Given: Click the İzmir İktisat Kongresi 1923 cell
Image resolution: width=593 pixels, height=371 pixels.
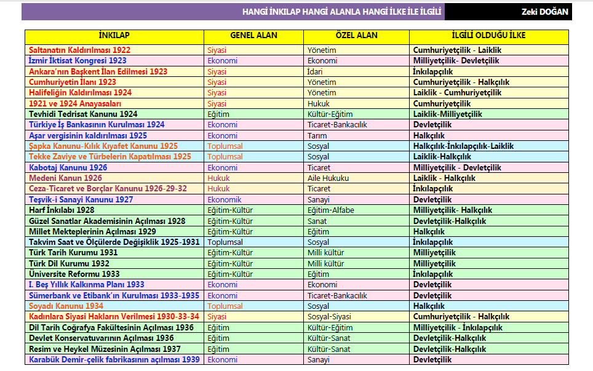Looking at the screenshot, I should pyautogui.click(x=78, y=61).
